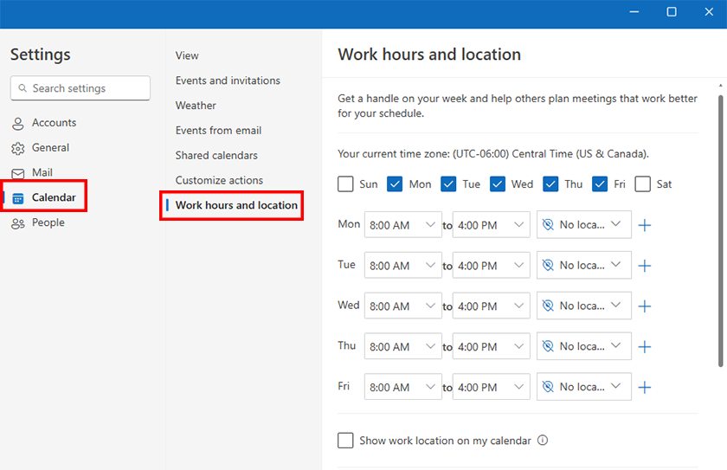Viewport: 727px width, 470px height.
Task: Enable Sunday as a work day
Action: pyautogui.click(x=346, y=184)
